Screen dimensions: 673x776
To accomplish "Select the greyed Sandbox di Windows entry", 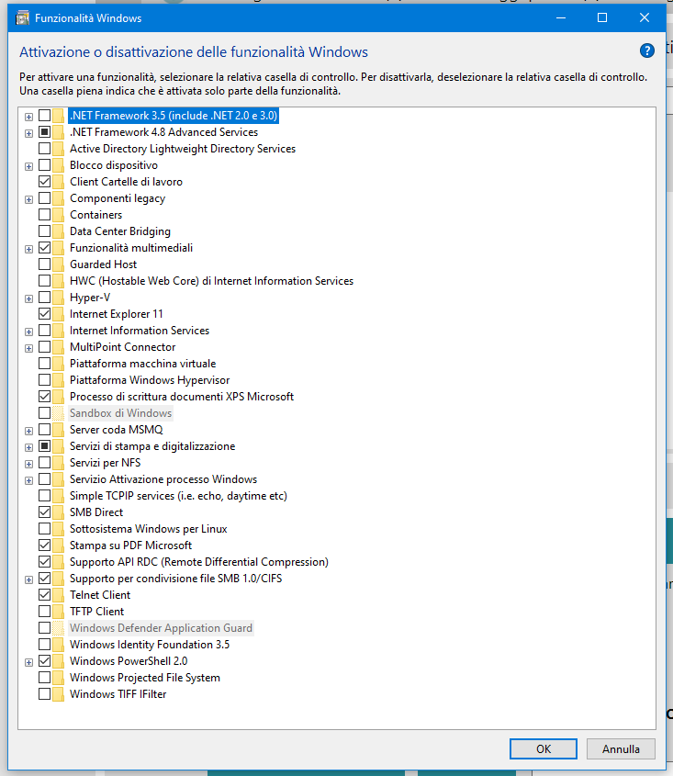I will pyautogui.click(x=120, y=412).
